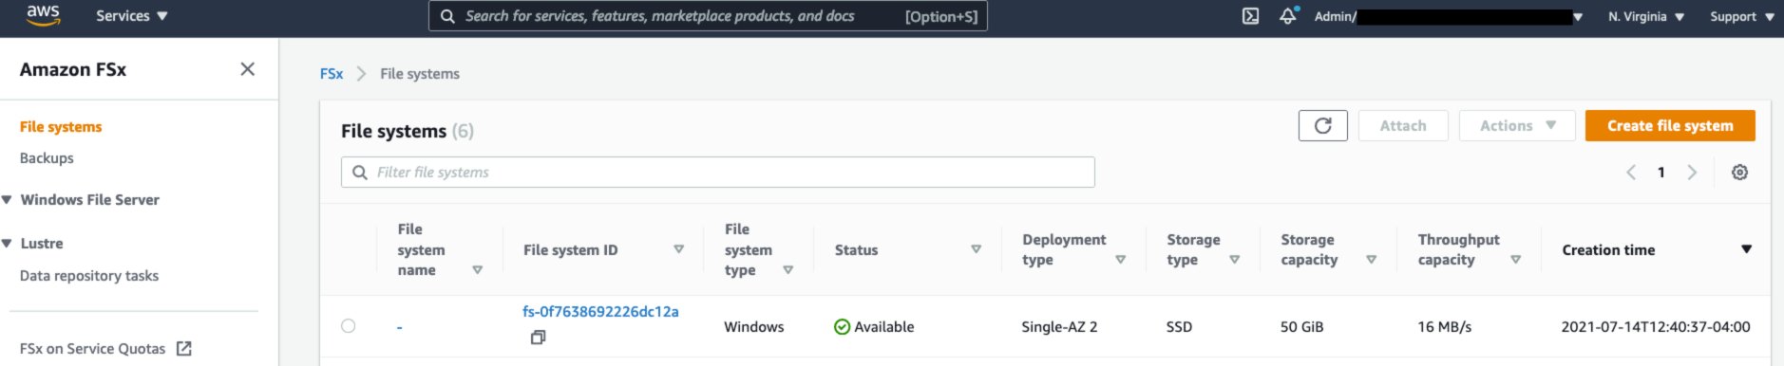This screenshot has height=366, width=1784.
Task: Click the 50 GiB storage capacity cell
Action: click(1301, 326)
